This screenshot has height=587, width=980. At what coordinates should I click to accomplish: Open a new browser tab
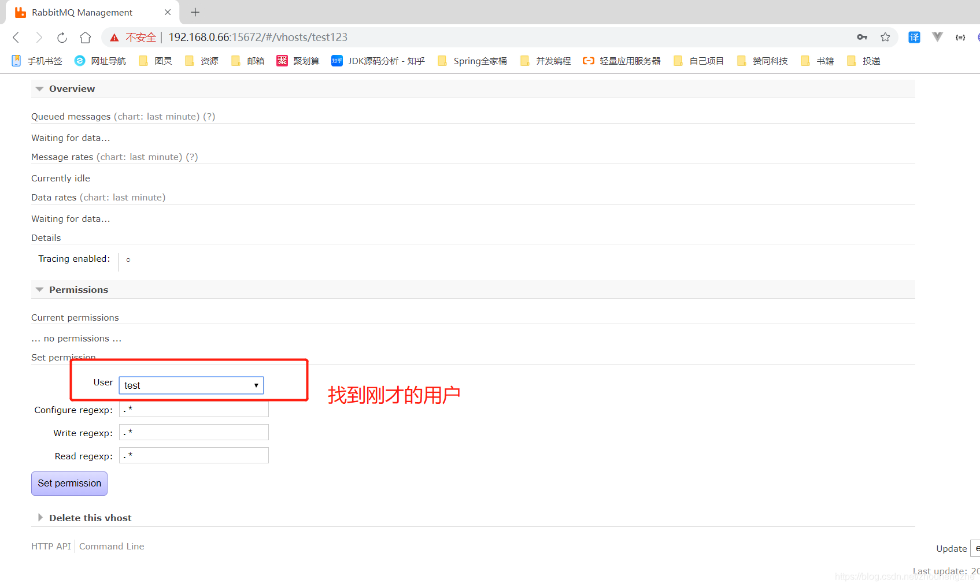(195, 12)
